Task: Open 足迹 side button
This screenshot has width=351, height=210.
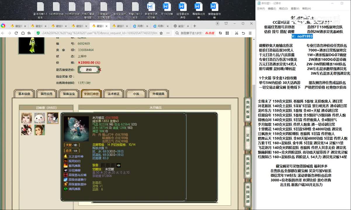Action: 248,138
